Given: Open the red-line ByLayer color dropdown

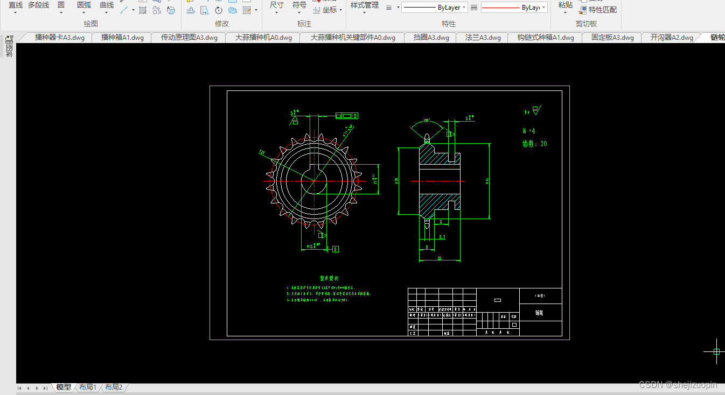Looking at the screenshot, I should click(x=514, y=8).
